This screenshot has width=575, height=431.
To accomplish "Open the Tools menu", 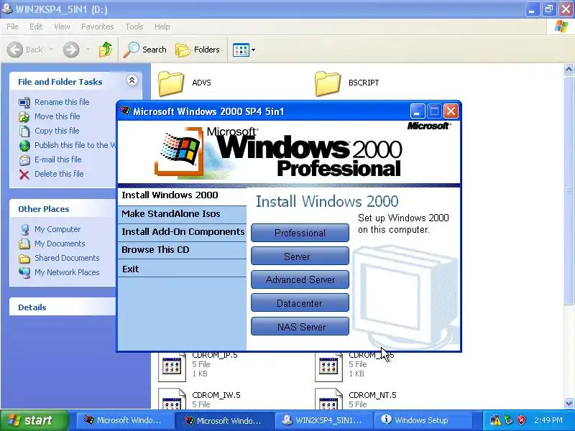I will pyautogui.click(x=134, y=27).
